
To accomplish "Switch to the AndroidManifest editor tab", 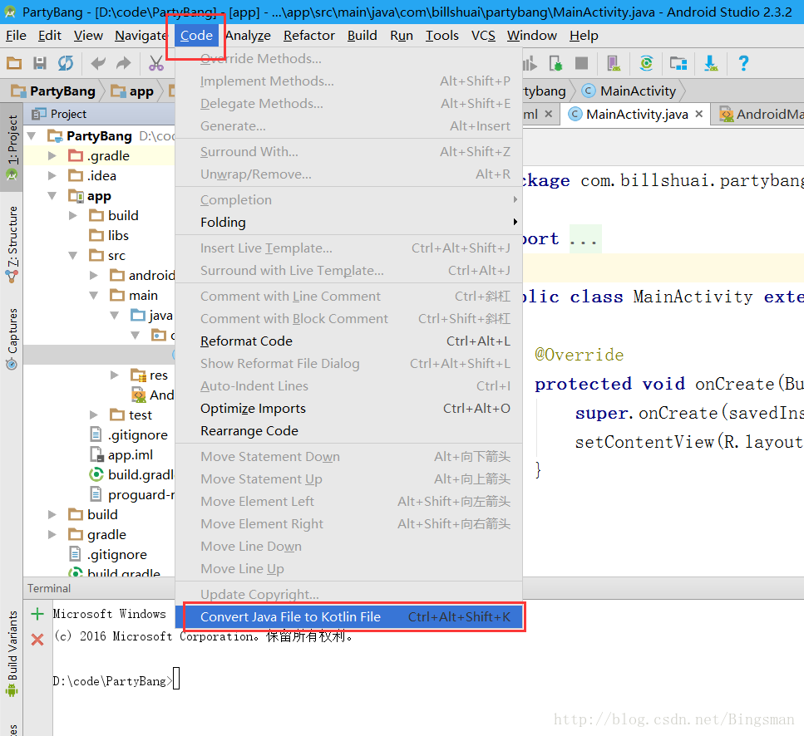I will coord(761,114).
